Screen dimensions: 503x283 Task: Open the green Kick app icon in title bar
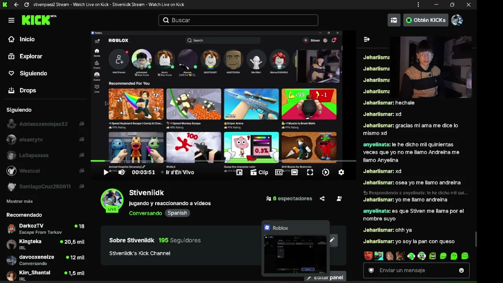click(x=5, y=5)
